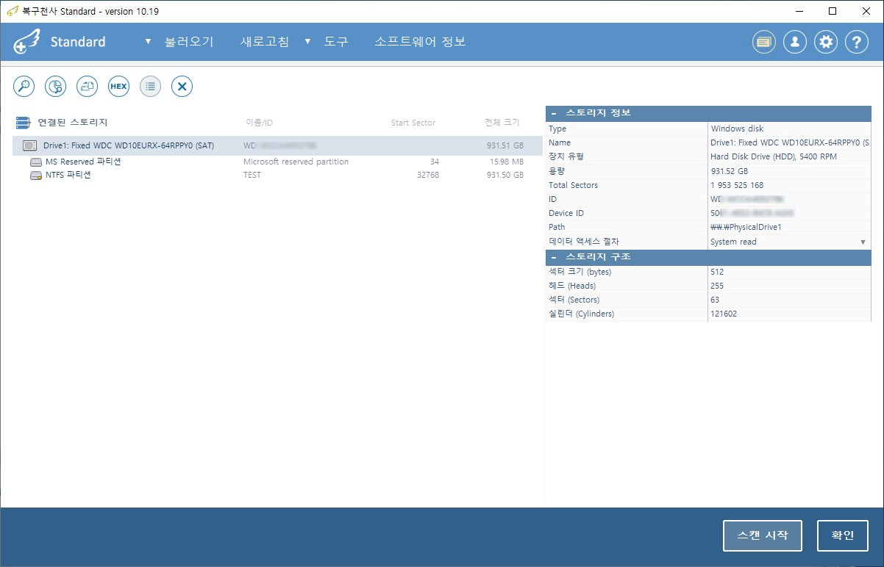Click the PhysicalDrive1 path value
This screenshot has height=567, width=884.
(746, 228)
